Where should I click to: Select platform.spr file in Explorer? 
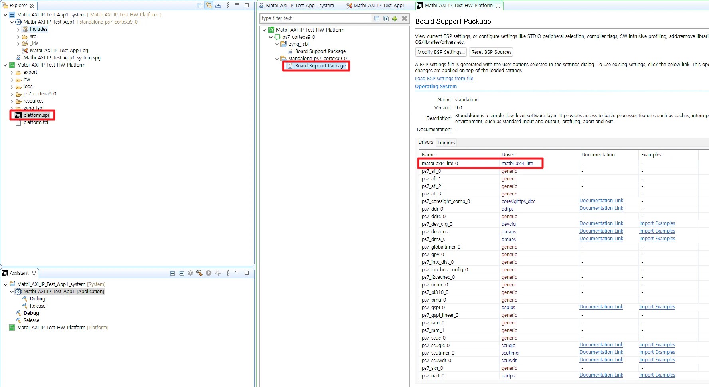(36, 115)
